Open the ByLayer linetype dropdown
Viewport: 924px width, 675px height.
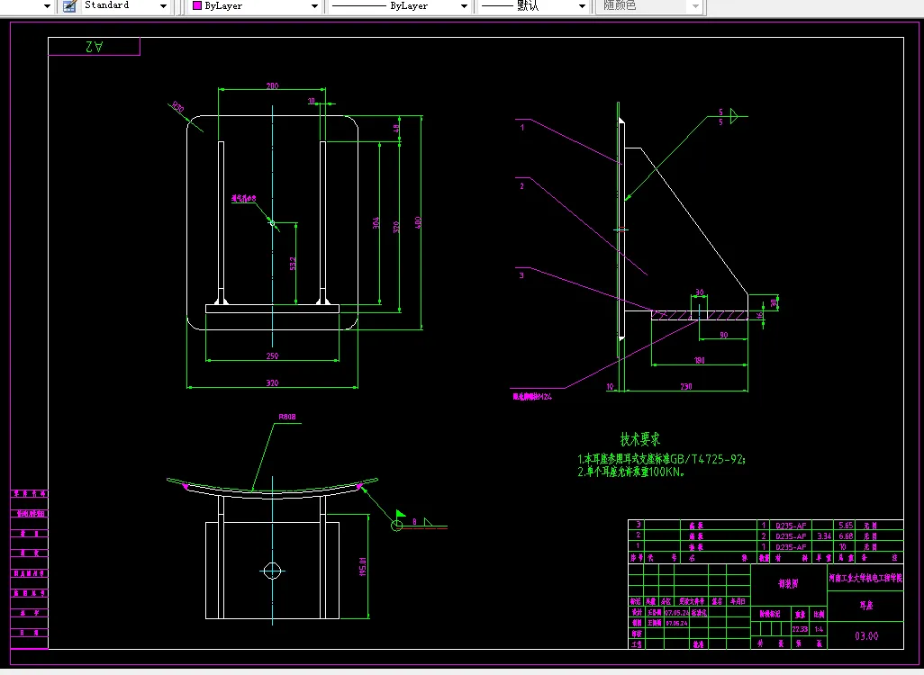tap(465, 6)
